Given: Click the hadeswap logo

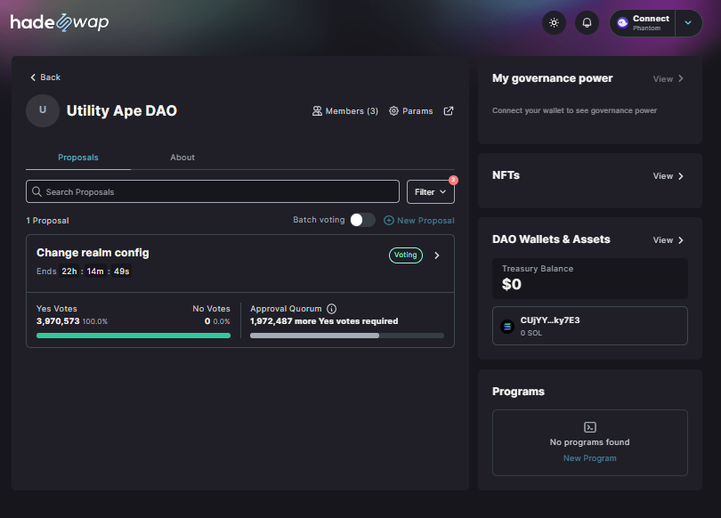Looking at the screenshot, I should [60, 22].
